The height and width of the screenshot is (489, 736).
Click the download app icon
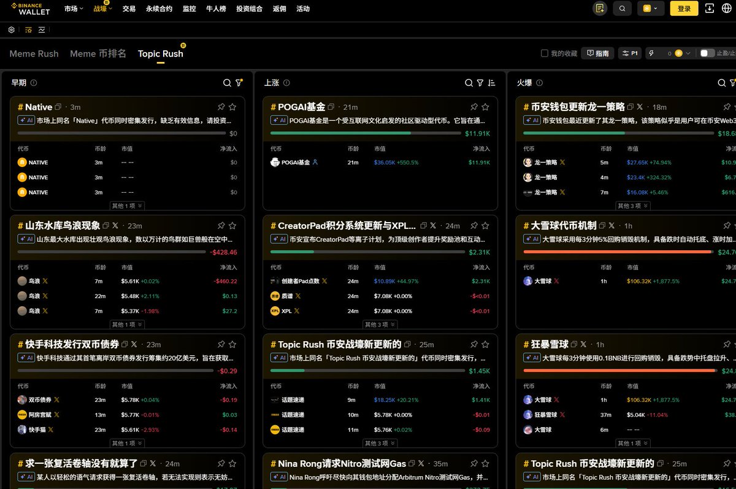pyautogui.click(x=710, y=9)
